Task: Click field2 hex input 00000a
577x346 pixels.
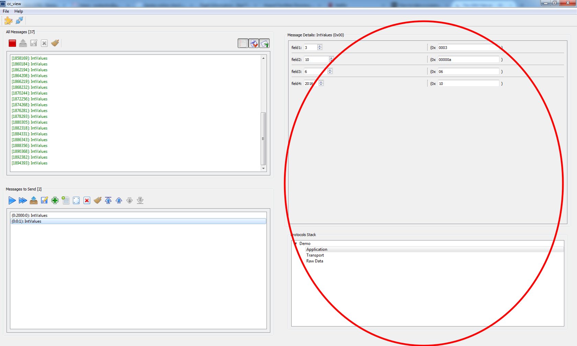Action: [468, 60]
